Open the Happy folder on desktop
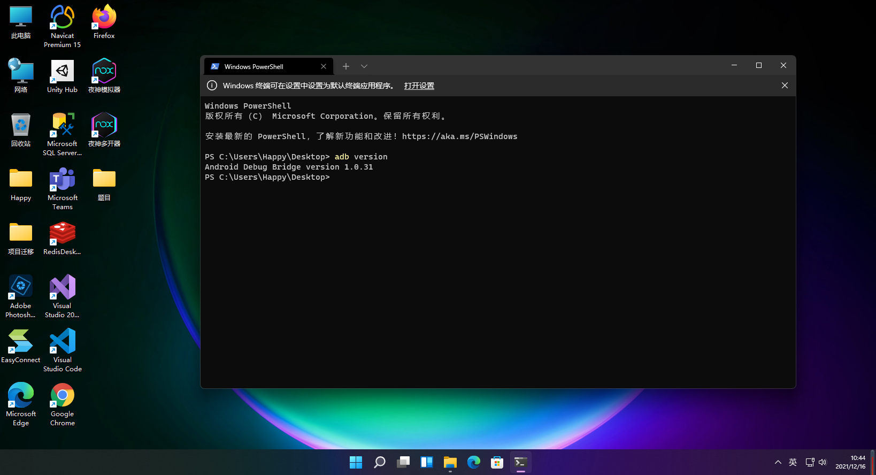This screenshot has height=475, width=876. [21, 184]
